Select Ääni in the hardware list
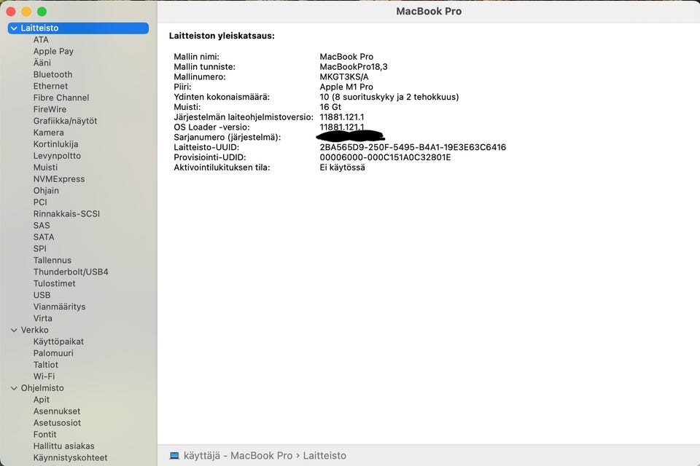 [42, 63]
